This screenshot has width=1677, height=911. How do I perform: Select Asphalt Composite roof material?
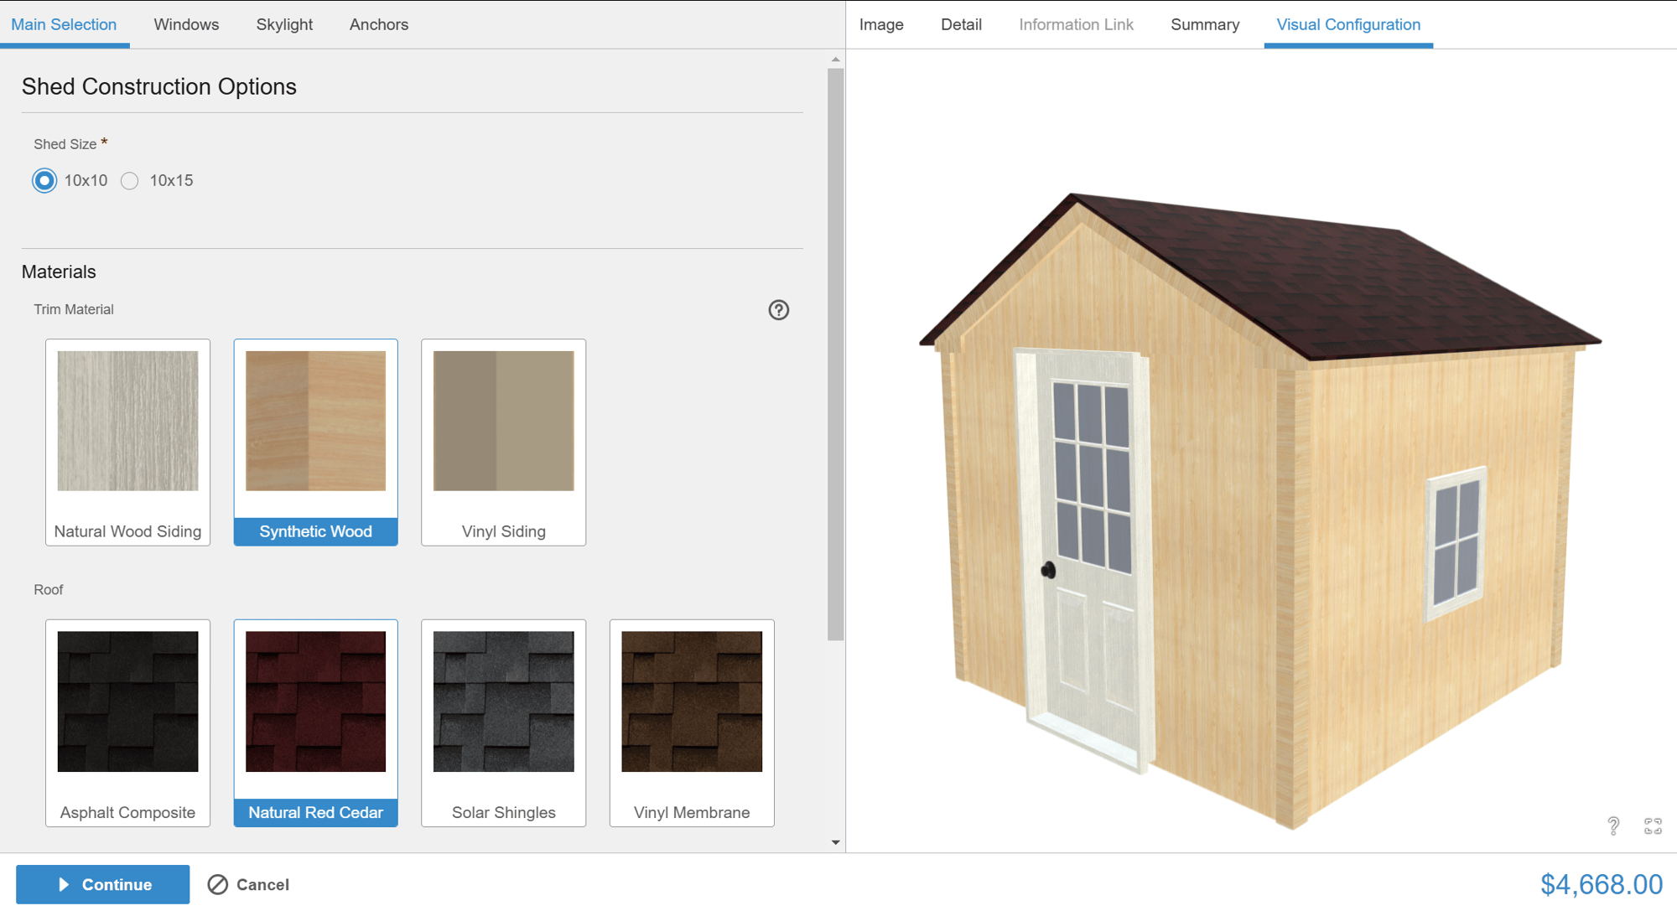coord(127,722)
